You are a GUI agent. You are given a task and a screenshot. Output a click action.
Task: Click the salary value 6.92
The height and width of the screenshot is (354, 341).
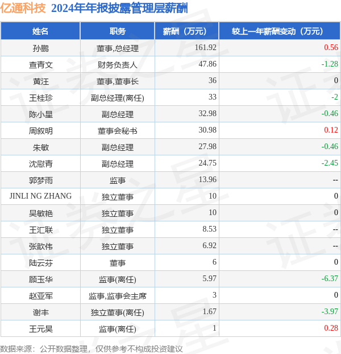[x=209, y=245]
